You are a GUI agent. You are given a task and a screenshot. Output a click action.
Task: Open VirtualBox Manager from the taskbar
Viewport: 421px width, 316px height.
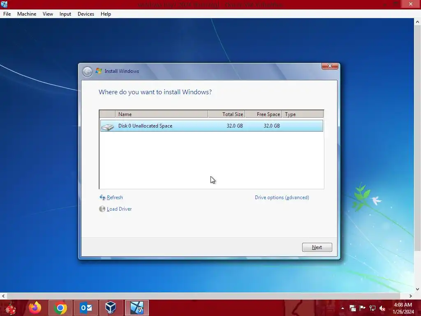[111, 308]
